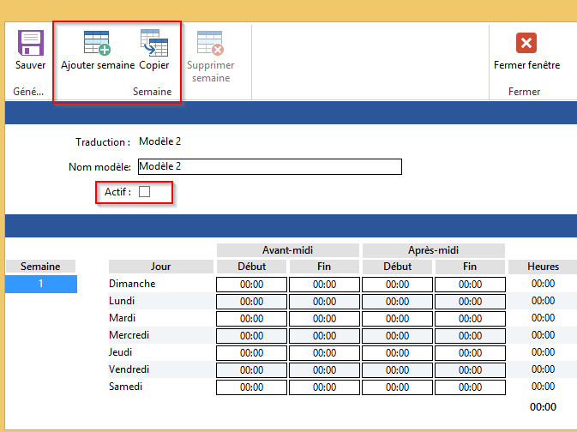Click the Semaine column header
577x432 pixels.
click(40, 267)
